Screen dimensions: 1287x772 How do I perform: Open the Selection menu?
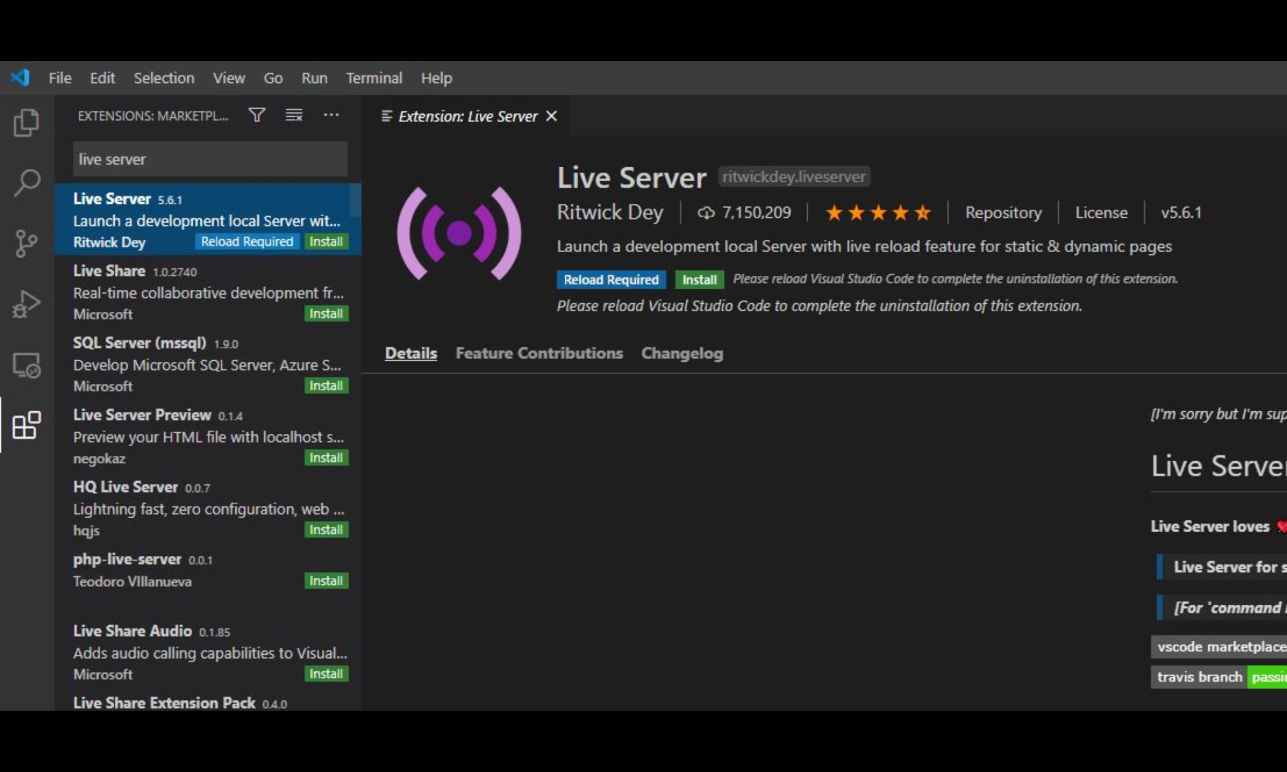[x=164, y=78]
